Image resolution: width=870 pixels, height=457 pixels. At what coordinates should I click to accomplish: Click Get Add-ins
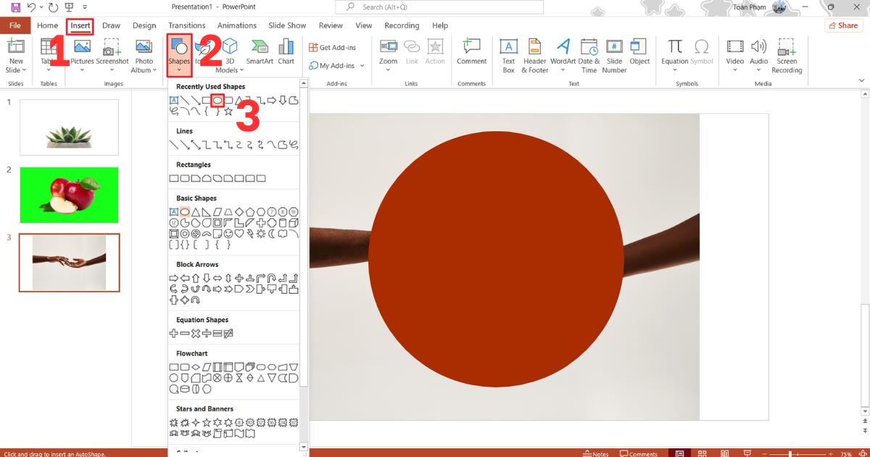(332, 47)
